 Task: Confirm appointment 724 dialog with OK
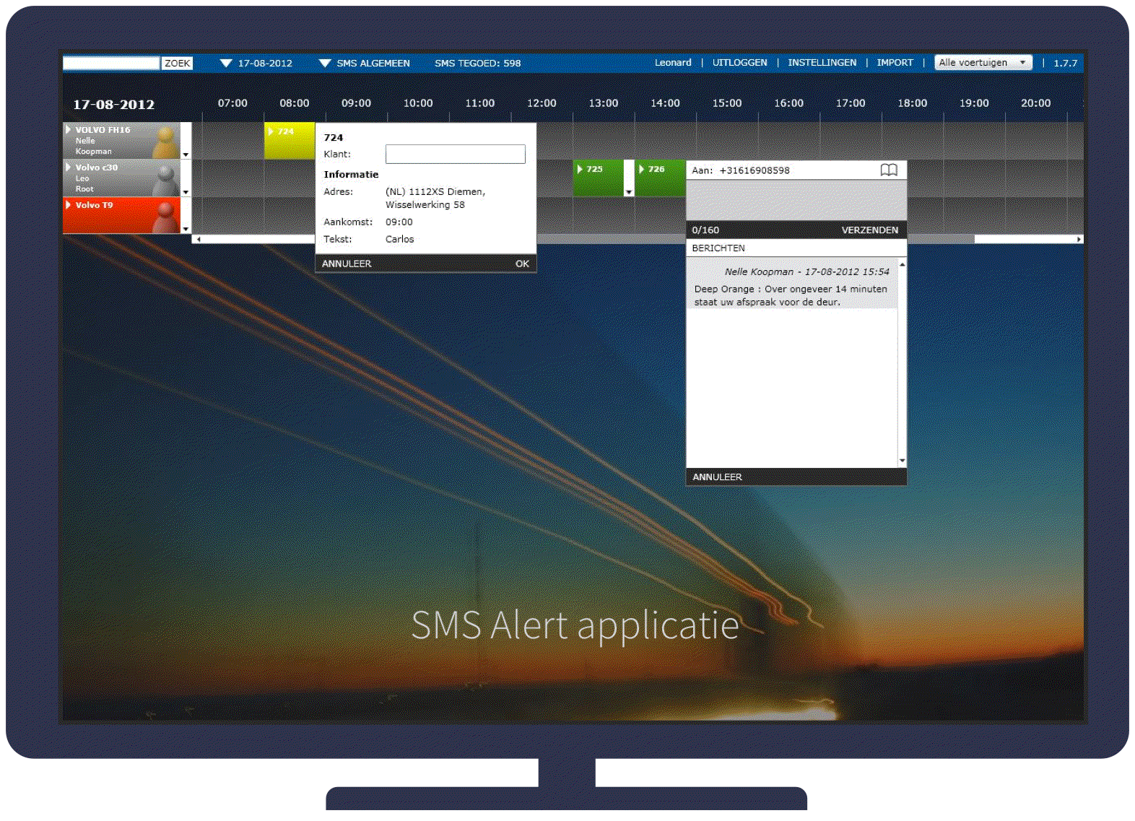pyautogui.click(x=522, y=264)
